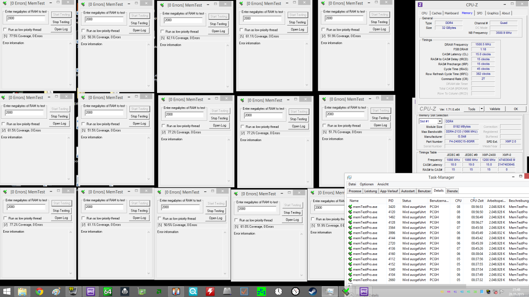The image size is (529, 297).
Task: Sort processes by the PID column header
Action: (391, 201)
